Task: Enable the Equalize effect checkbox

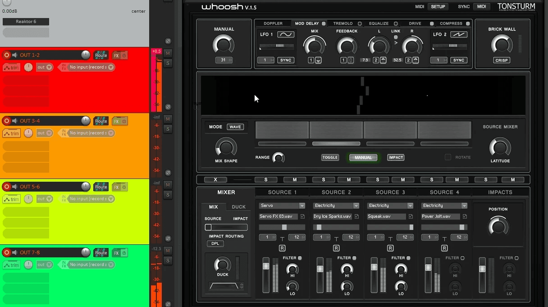Action: 396,23
